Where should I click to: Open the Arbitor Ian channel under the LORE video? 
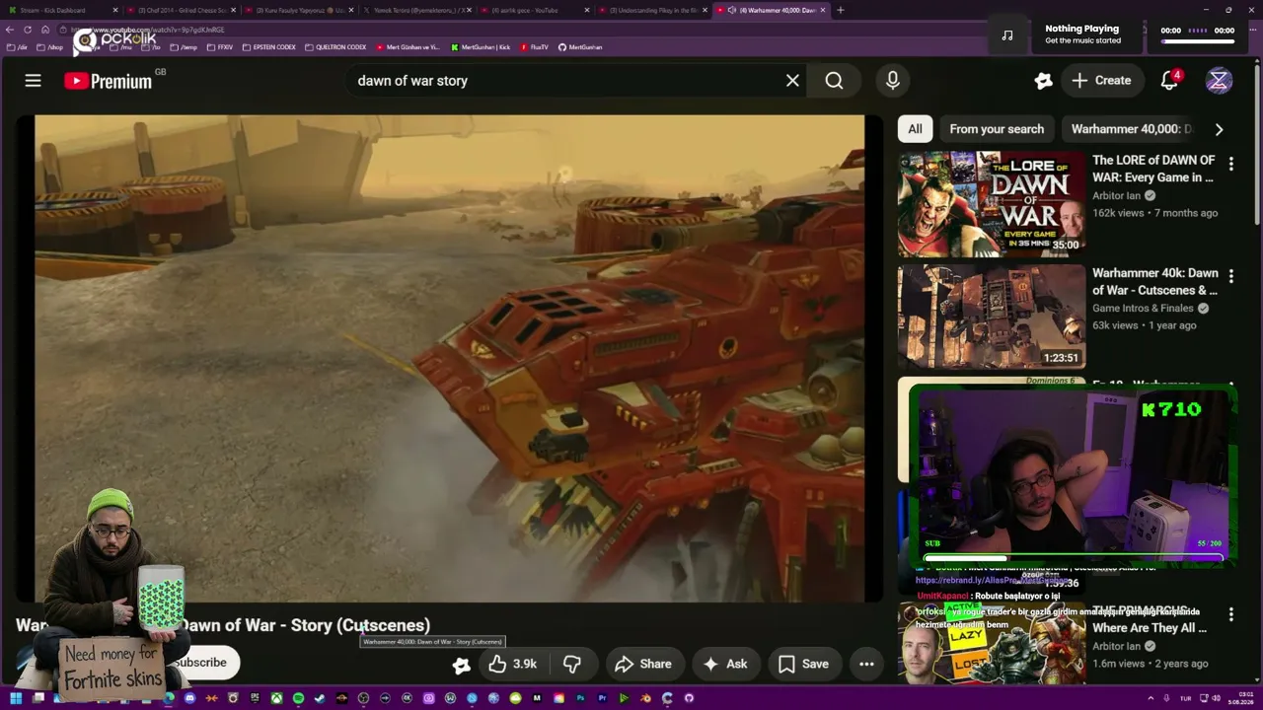tap(1116, 195)
